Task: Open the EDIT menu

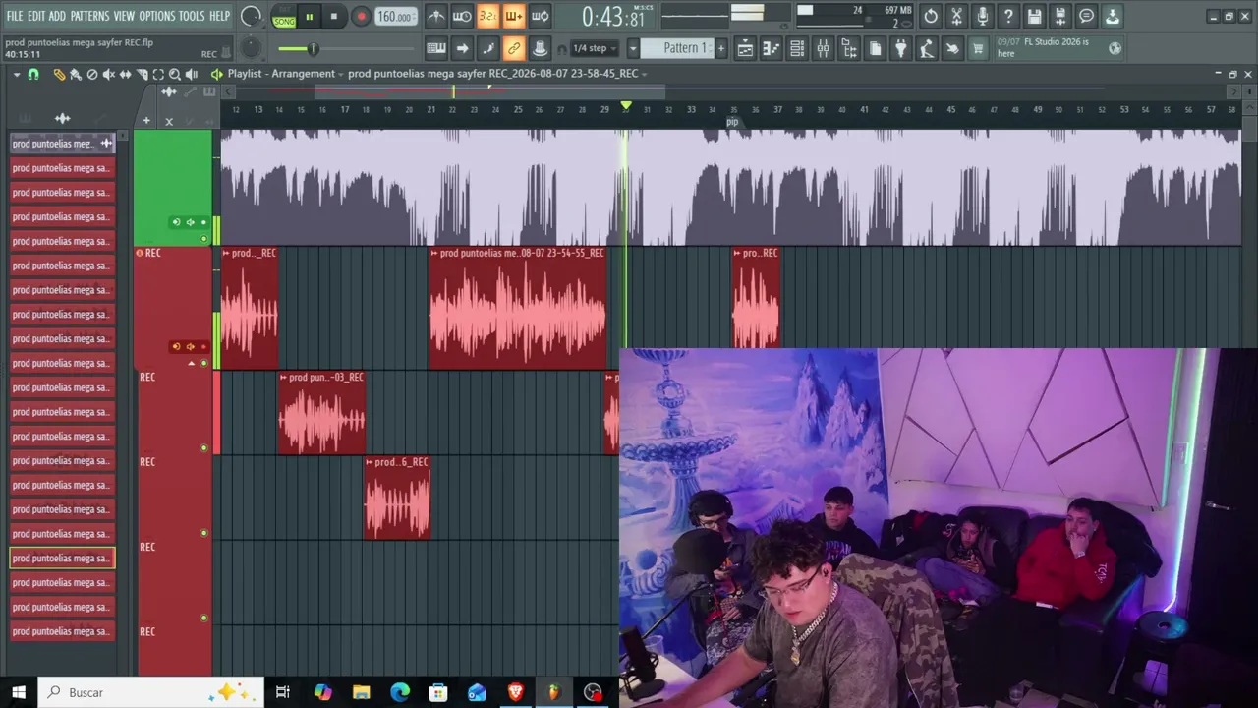Action: tap(36, 16)
